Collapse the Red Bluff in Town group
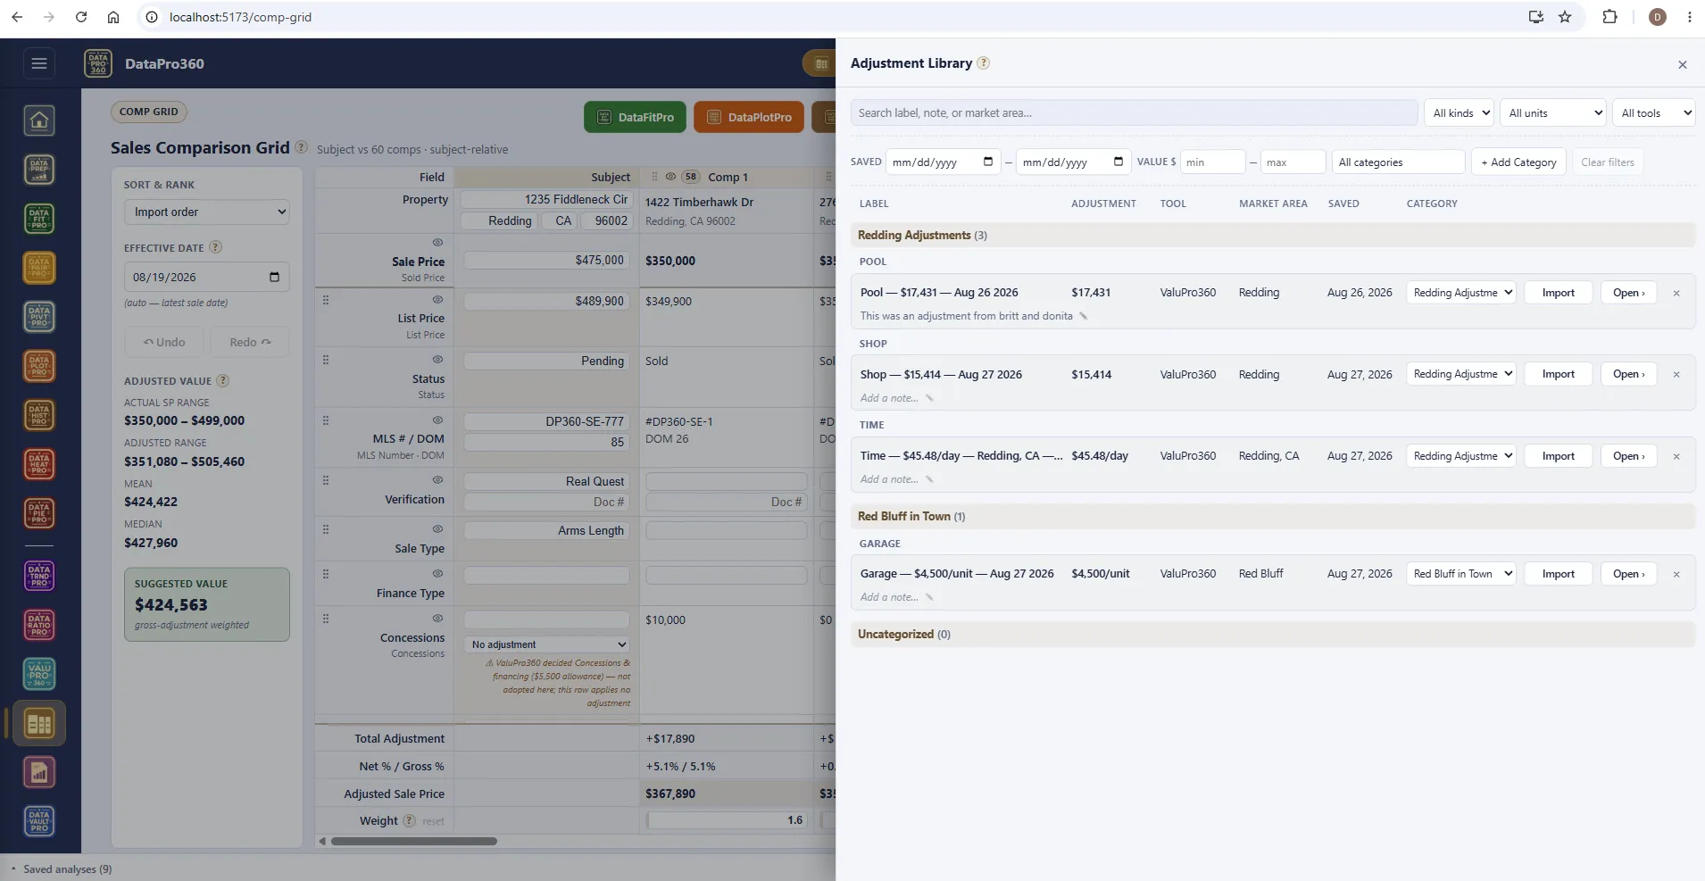1705x881 pixels. 1272,517
